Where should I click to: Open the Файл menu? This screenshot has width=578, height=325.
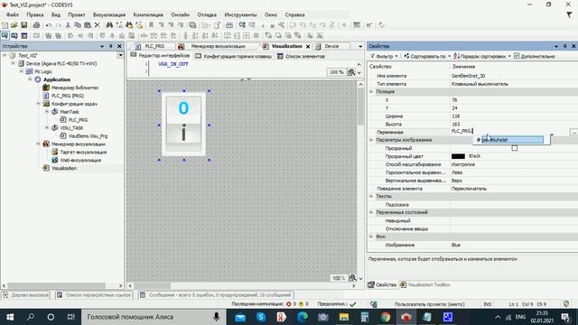[x=12, y=14]
